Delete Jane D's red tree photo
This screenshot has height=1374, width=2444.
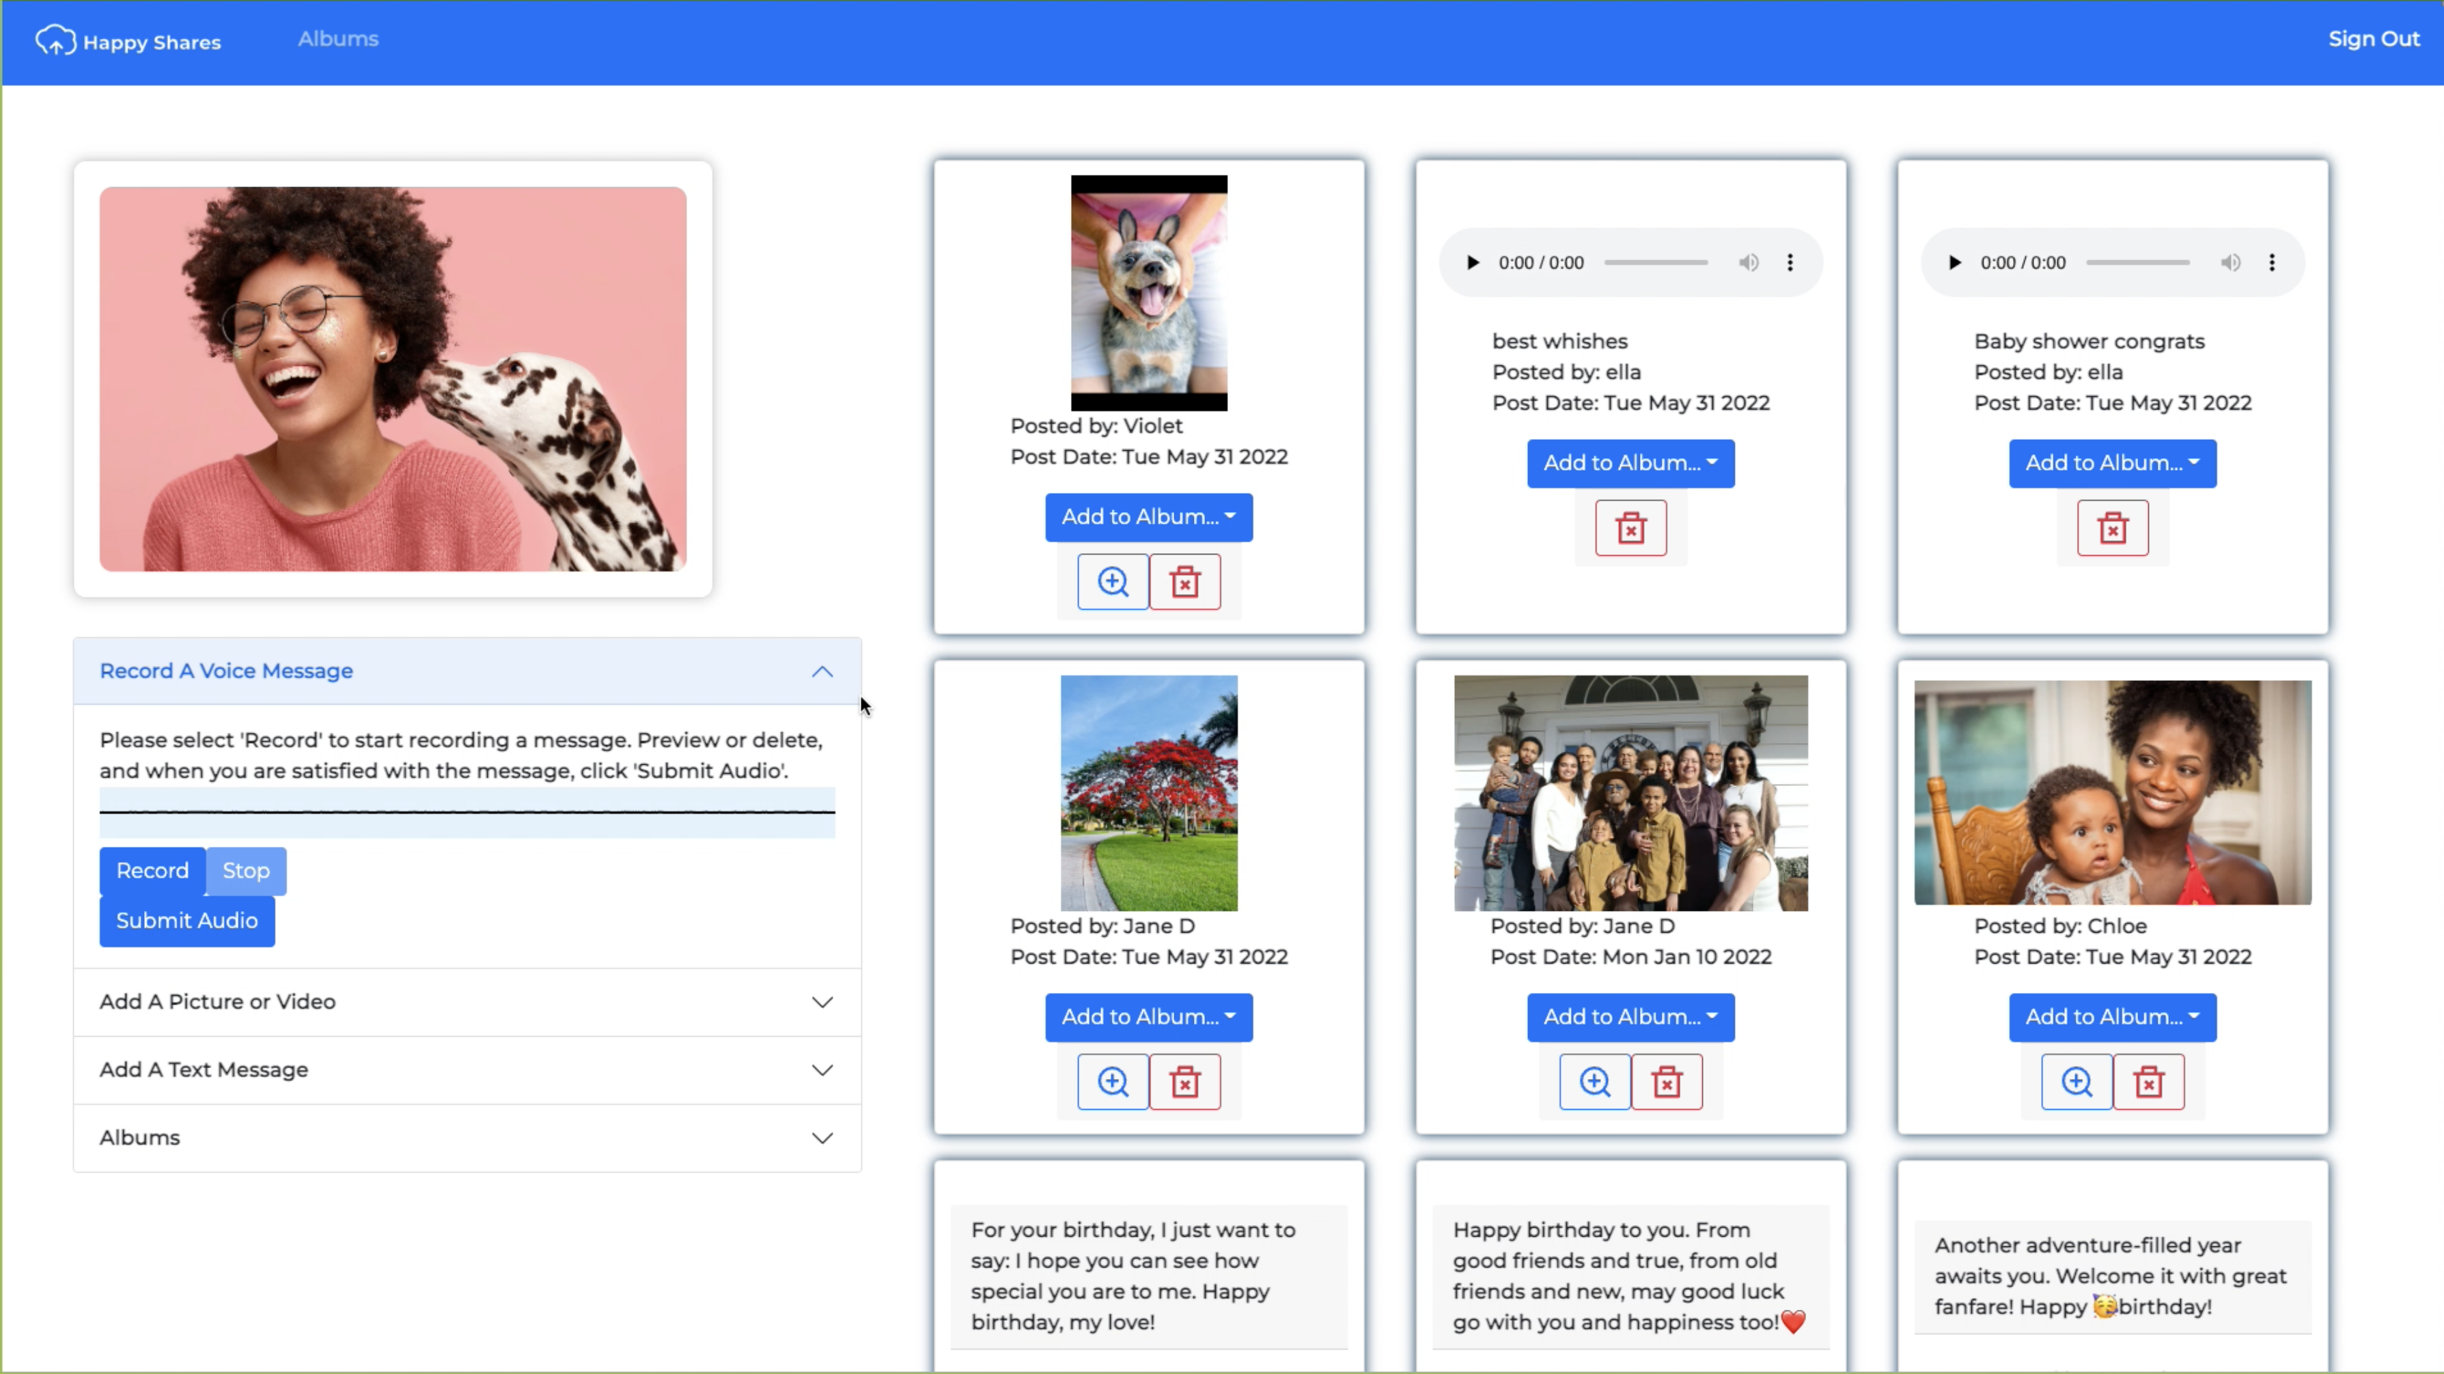coord(1185,1082)
